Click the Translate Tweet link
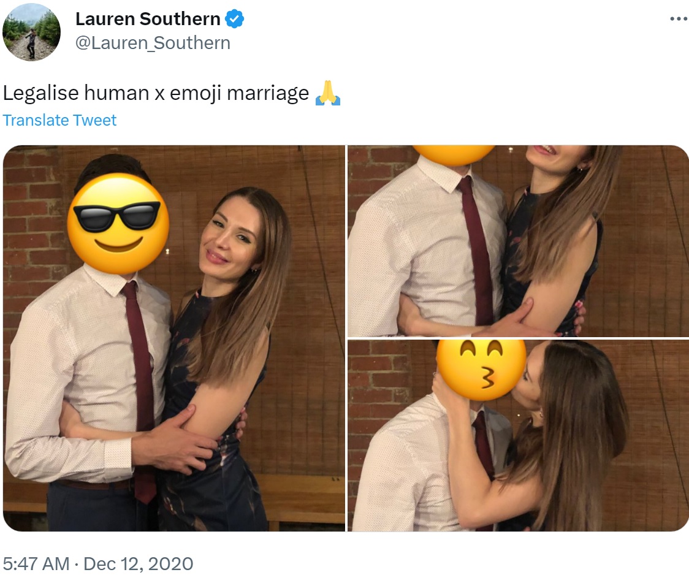 (59, 120)
